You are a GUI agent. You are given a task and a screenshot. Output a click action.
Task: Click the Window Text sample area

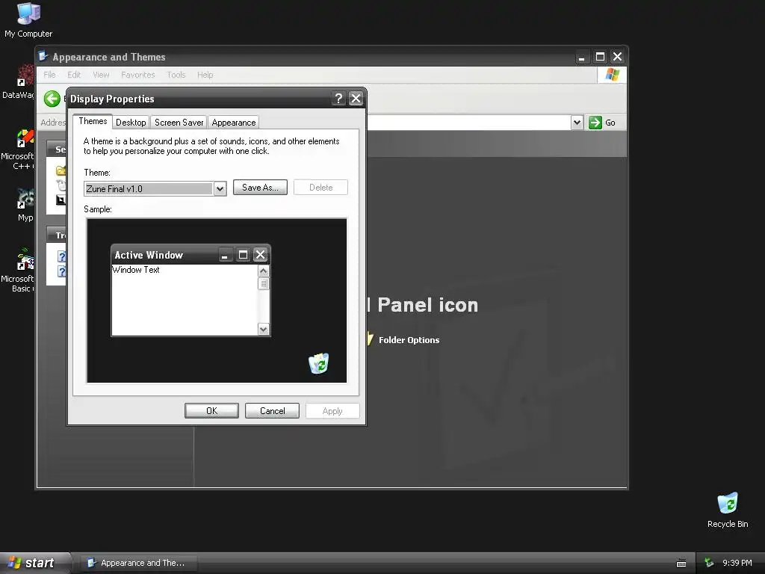185,300
